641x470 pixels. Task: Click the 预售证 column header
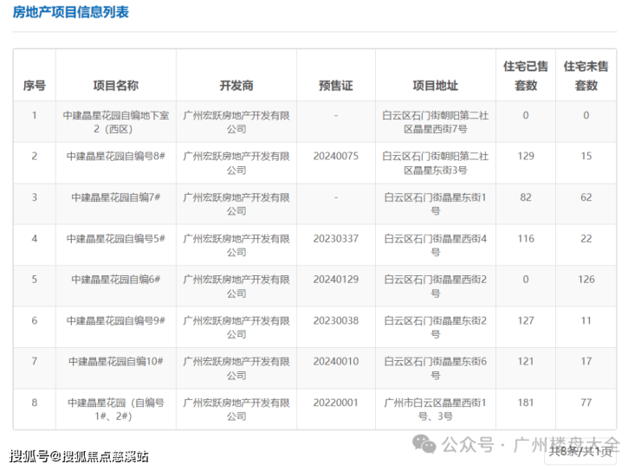click(336, 86)
